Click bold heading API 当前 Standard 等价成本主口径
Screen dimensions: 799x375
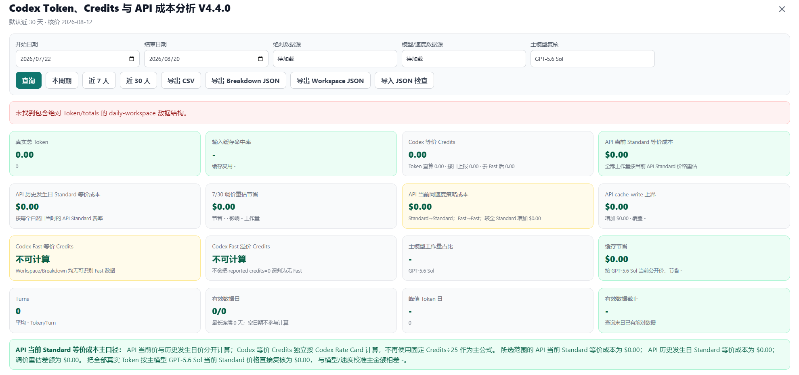point(69,350)
